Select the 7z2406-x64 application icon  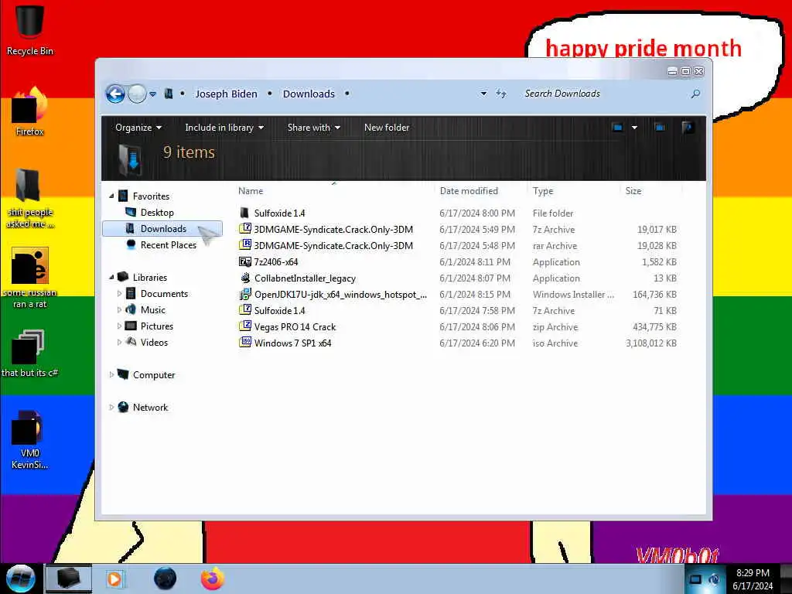point(245,261)
